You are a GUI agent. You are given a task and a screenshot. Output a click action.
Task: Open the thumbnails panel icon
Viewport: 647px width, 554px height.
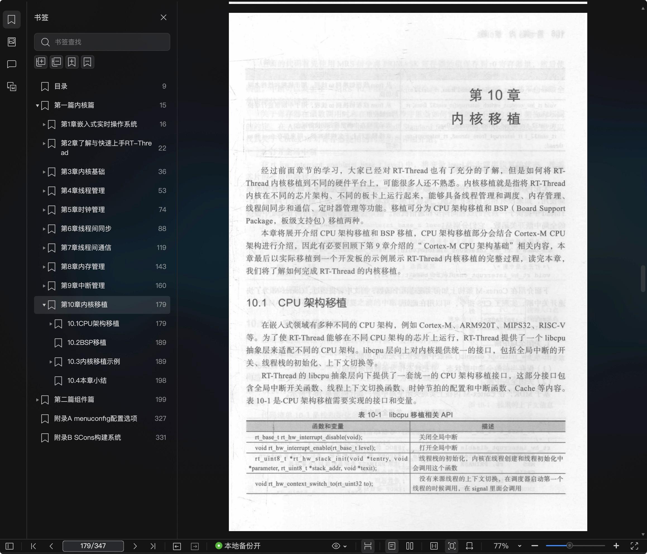pos(11,42)
